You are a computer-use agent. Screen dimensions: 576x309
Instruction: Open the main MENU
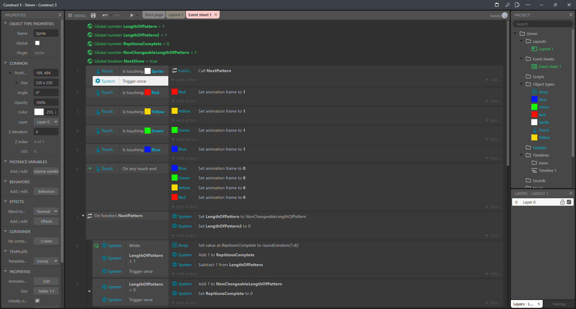click(x=77, y=15)
